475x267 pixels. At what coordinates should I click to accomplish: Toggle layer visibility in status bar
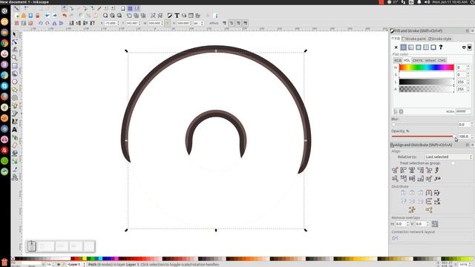coord(59,264)
